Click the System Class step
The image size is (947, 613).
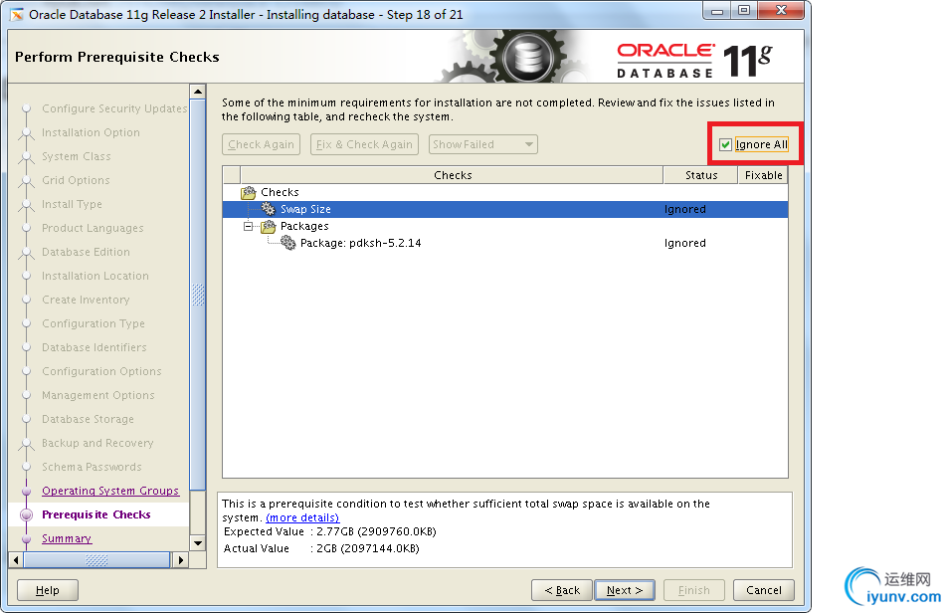tap(76, 156)
